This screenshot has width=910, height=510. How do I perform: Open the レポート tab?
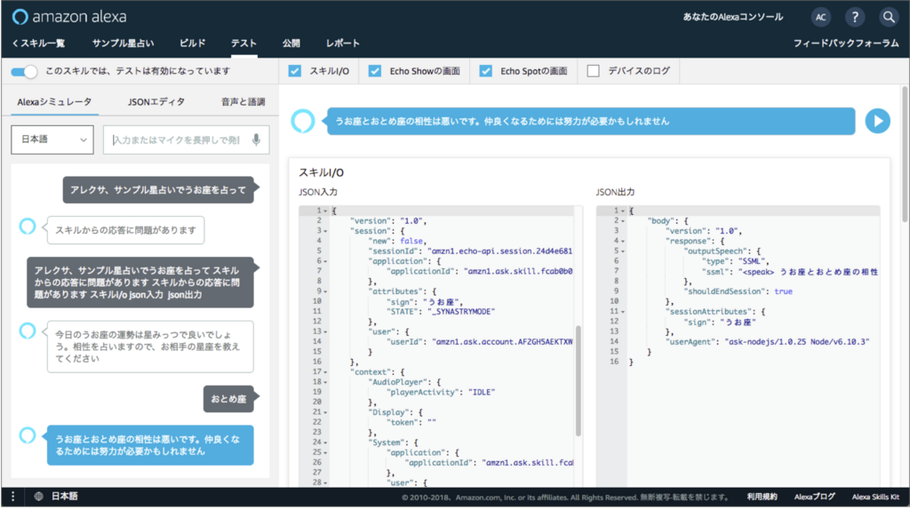click(342, 44)
